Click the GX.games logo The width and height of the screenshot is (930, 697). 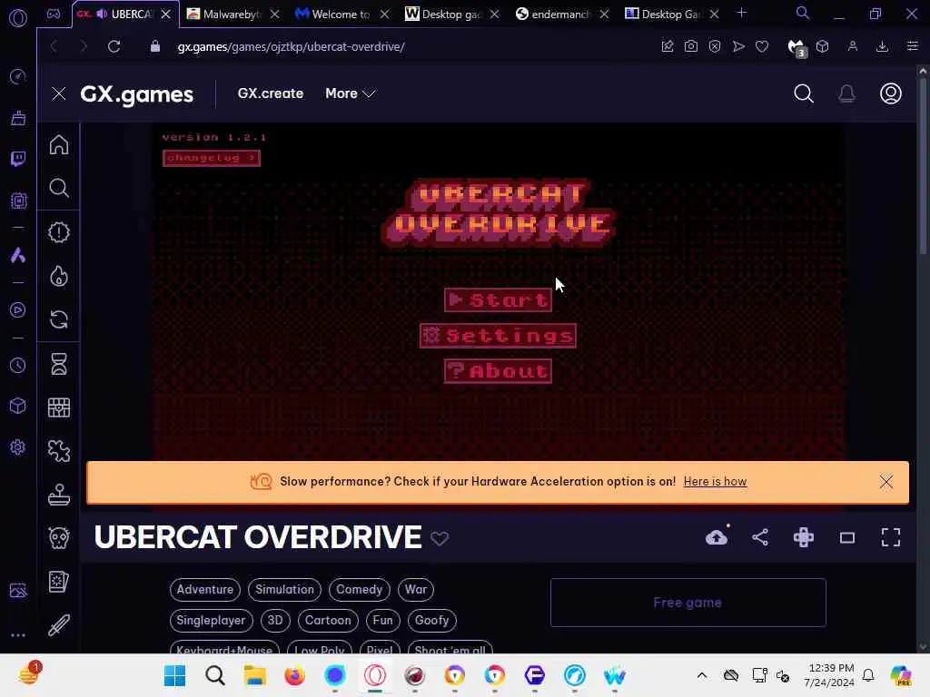tap(136, 94)
